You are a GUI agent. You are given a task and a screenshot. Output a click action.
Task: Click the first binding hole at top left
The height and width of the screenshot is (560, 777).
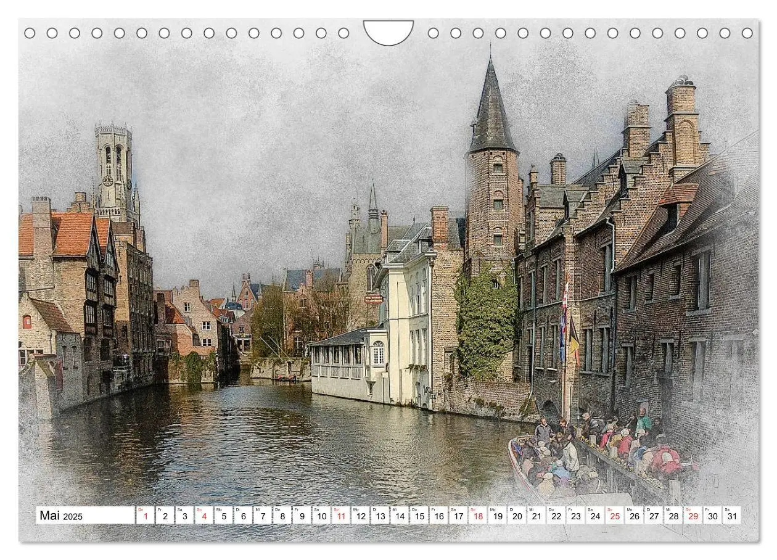click(x=30, y=33)
